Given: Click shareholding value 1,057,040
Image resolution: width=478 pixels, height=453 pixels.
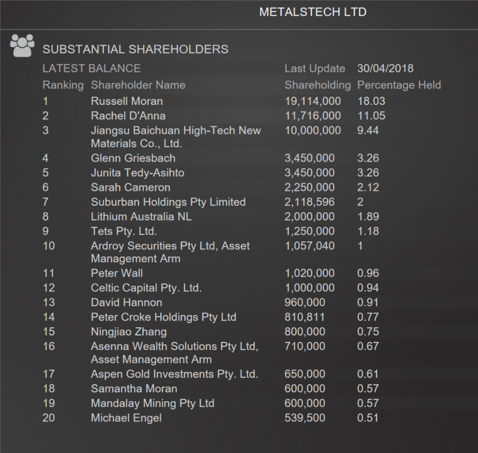Looking at the screenshot, I should [309, 246].
